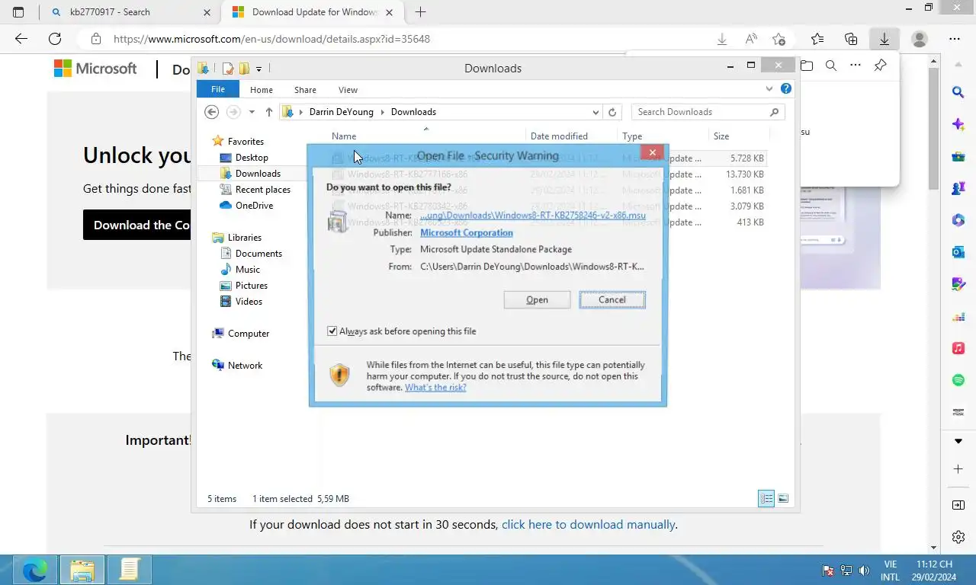Open the Collections icon in Edge
976x585 pixels.
click(x=851, y=39)
